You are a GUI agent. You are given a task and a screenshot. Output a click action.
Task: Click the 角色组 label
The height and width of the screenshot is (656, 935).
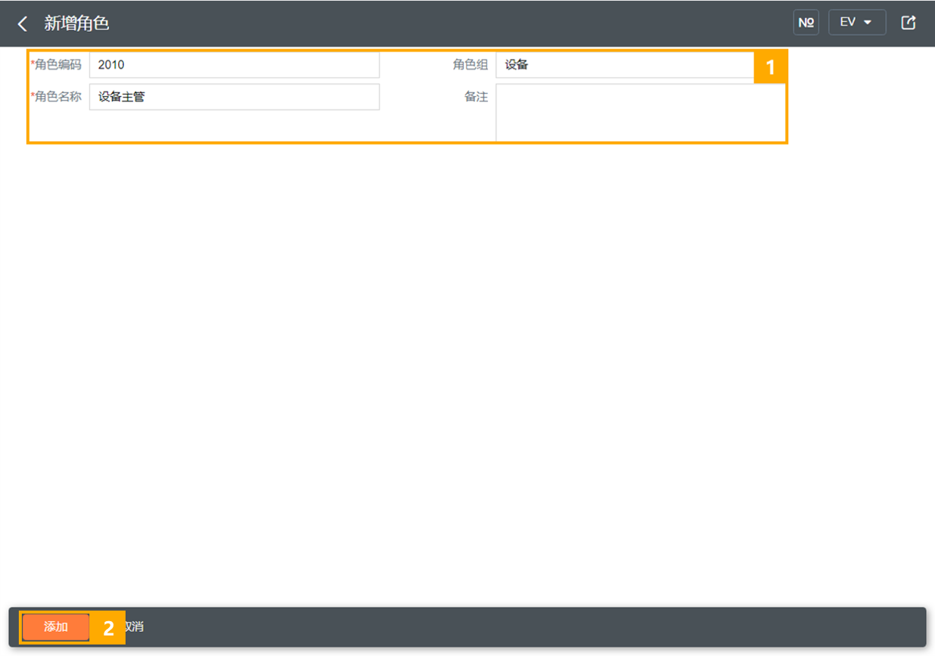[471, 65]
